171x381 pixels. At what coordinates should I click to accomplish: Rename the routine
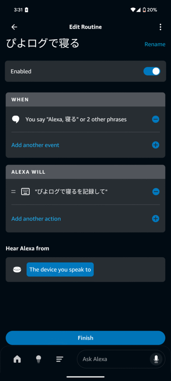pyautogui.click(x=155, y=45)
